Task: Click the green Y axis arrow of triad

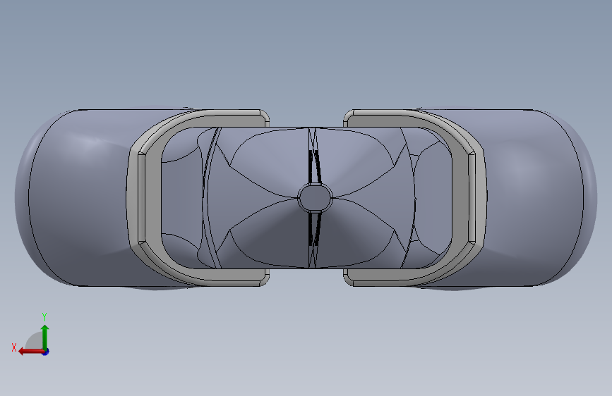Action: coord(45,337)
